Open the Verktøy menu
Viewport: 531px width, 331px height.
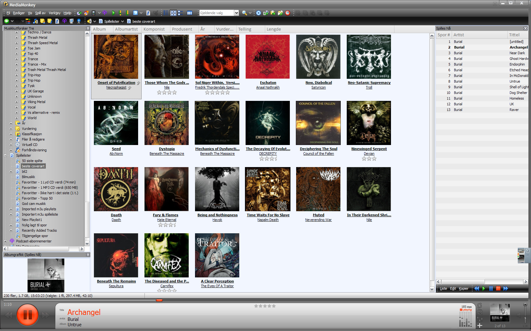(54, 13)
